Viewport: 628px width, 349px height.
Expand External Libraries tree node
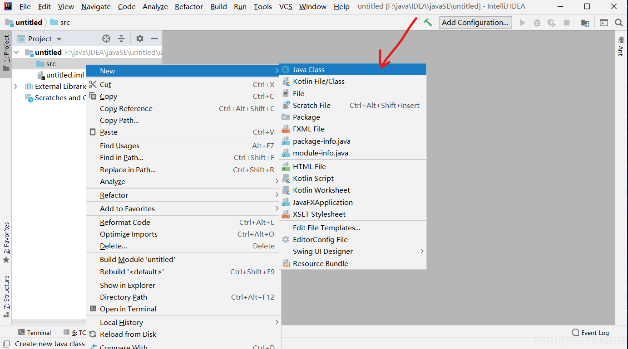click(x=16, y=86)
